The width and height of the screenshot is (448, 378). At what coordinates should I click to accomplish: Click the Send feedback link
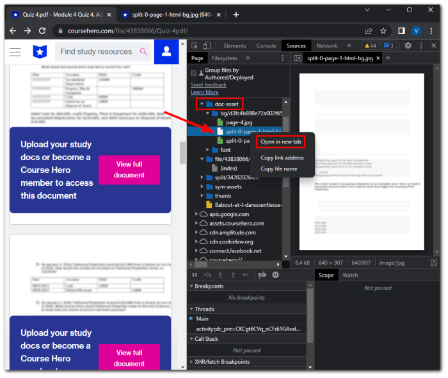click(x=209, y=85)
